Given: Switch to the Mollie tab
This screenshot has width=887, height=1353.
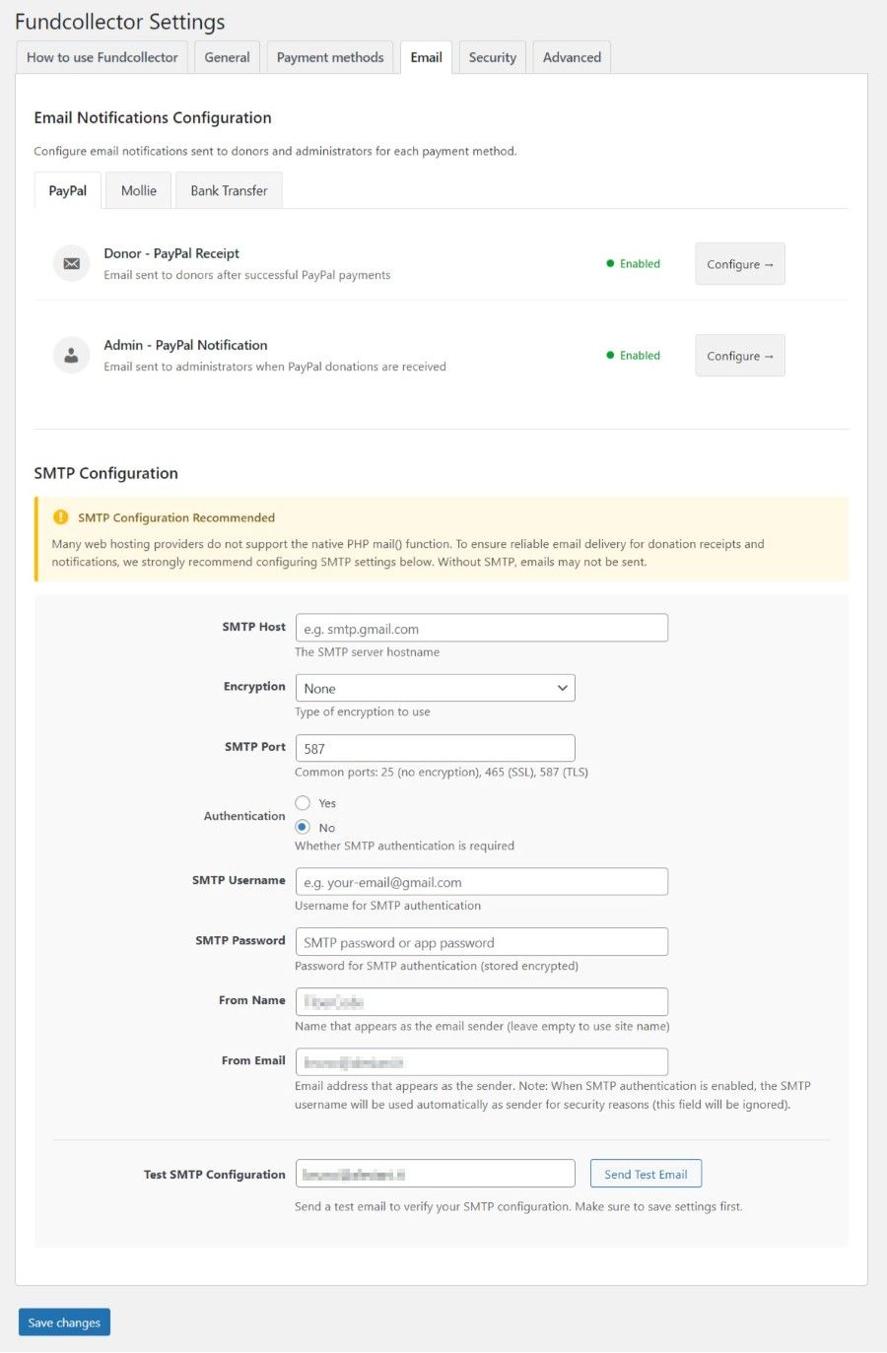Looking at the screenshot, I should pyautogui.click(x=138, y=190).
